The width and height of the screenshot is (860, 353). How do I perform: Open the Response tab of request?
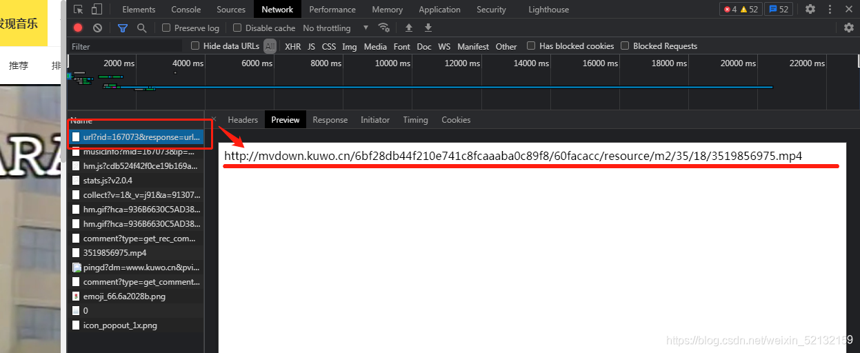(x=330, y=119)
